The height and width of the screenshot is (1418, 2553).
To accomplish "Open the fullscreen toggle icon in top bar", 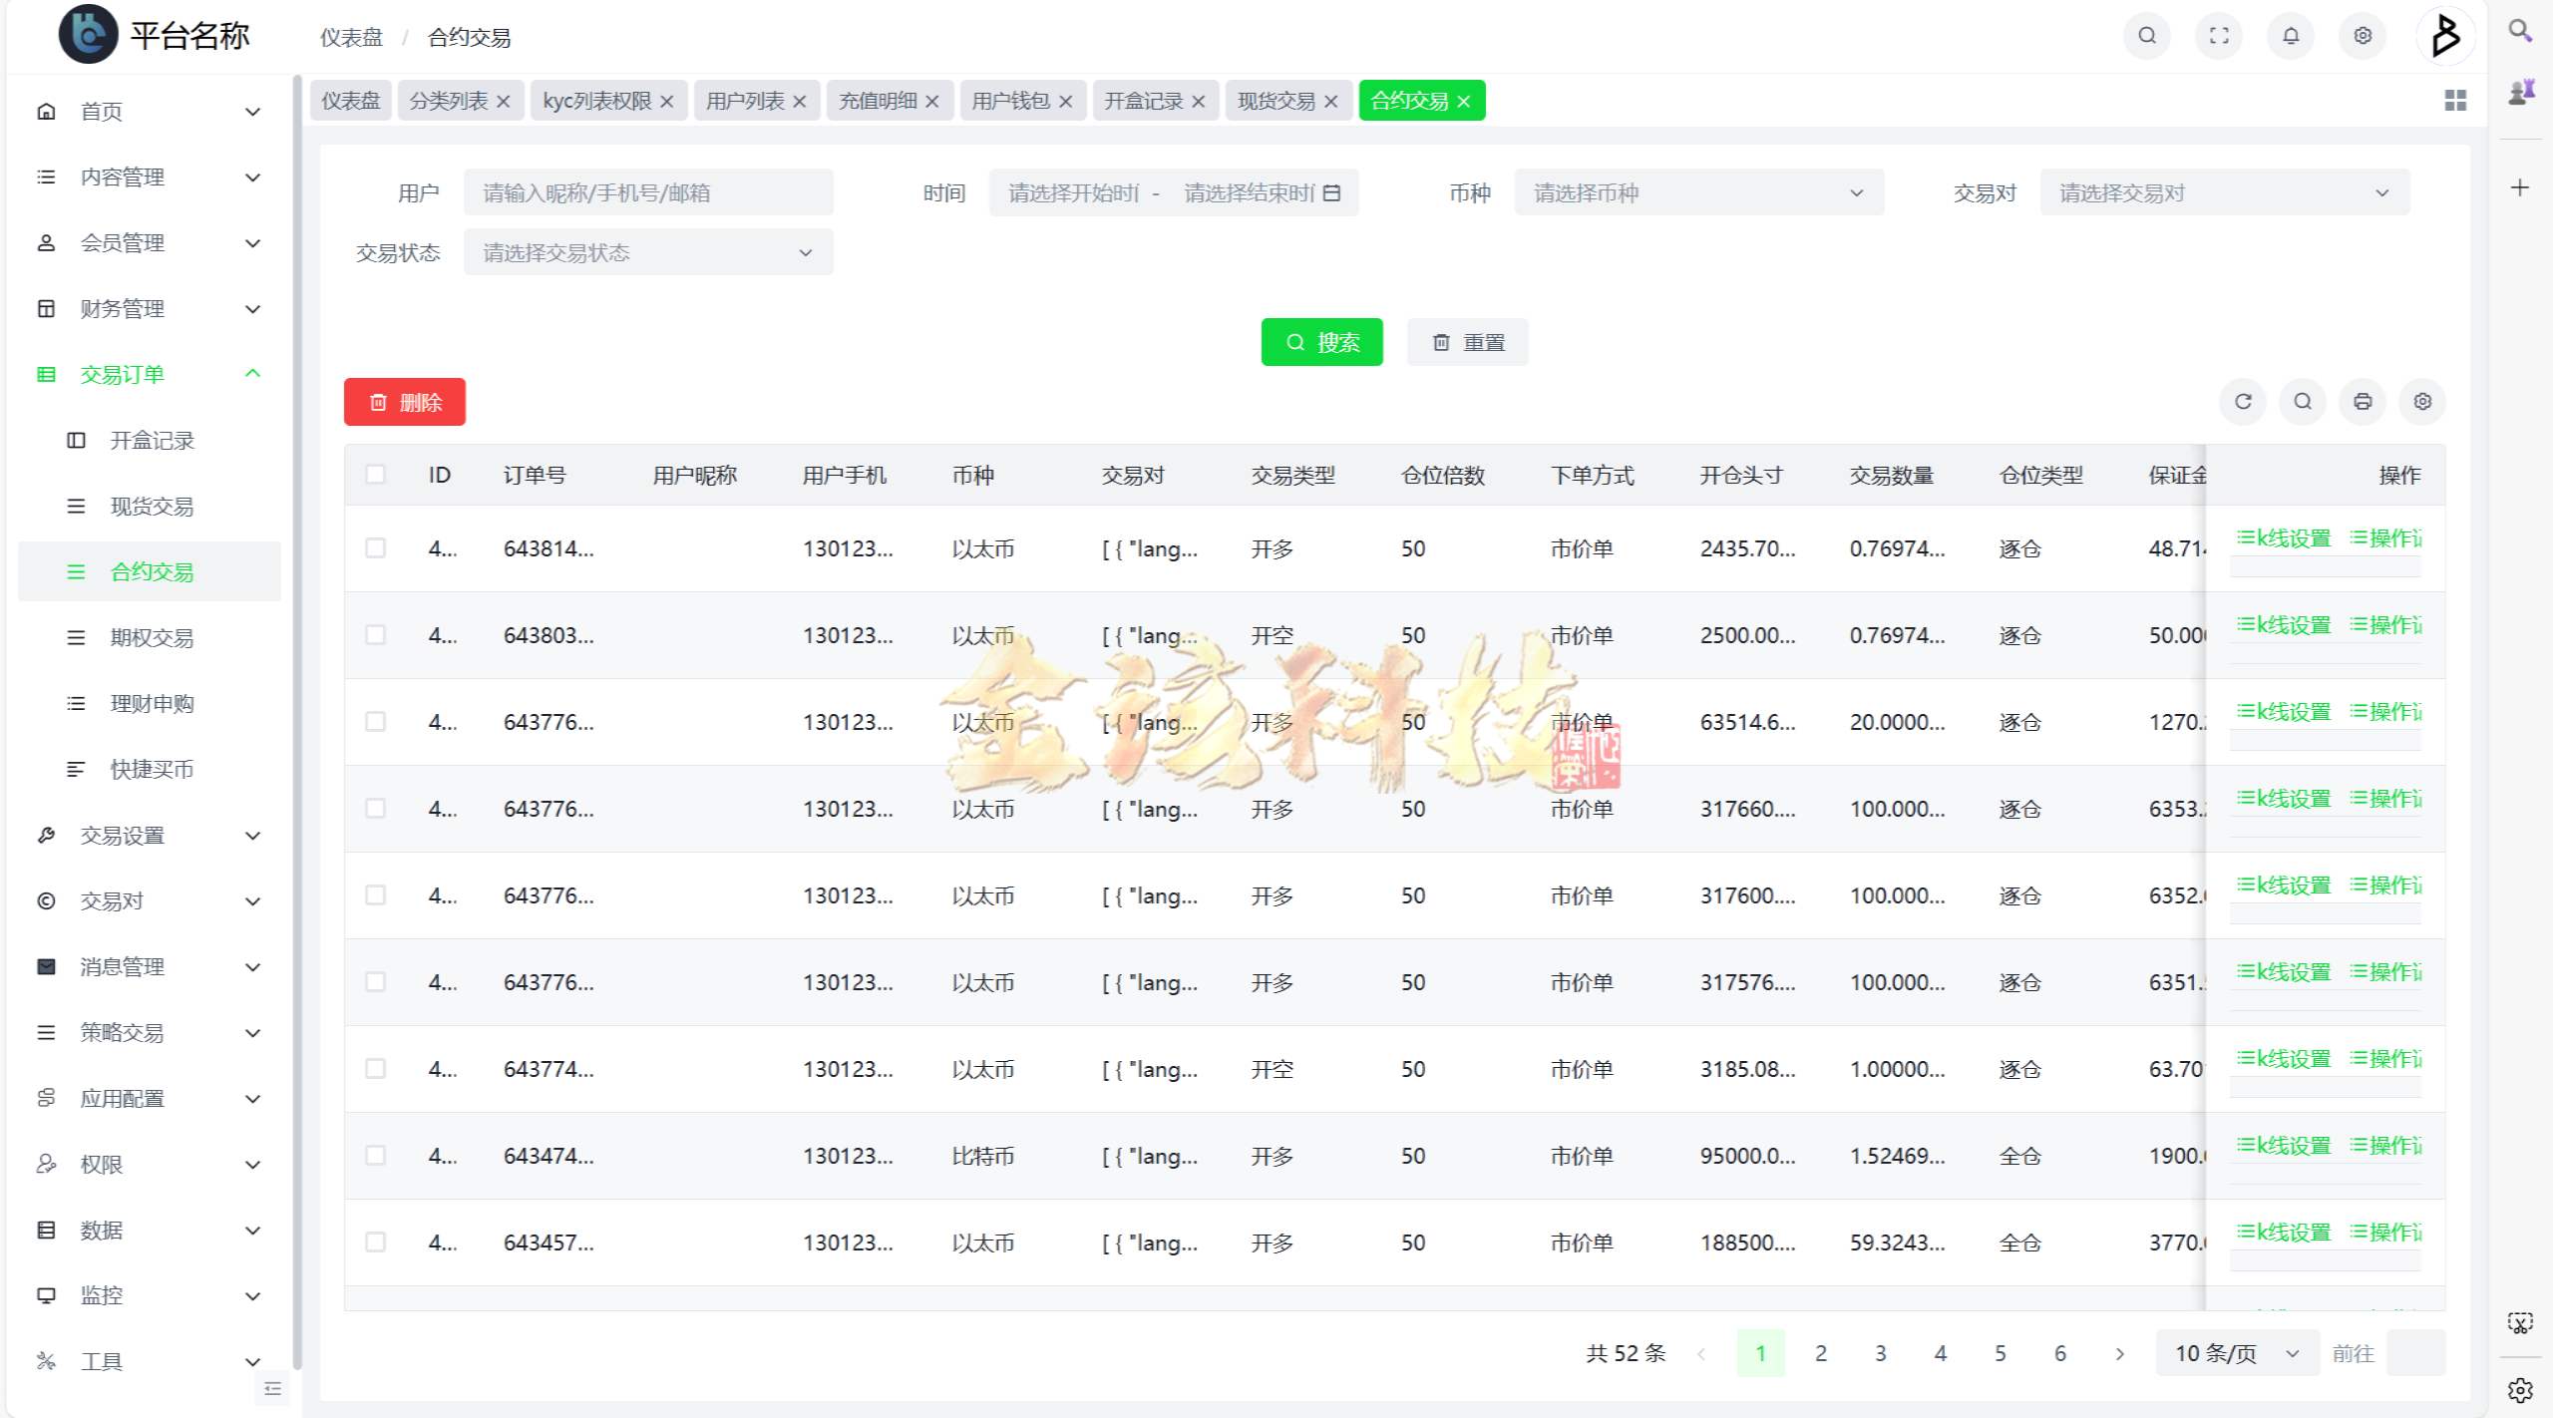I will pos(2218,36).
